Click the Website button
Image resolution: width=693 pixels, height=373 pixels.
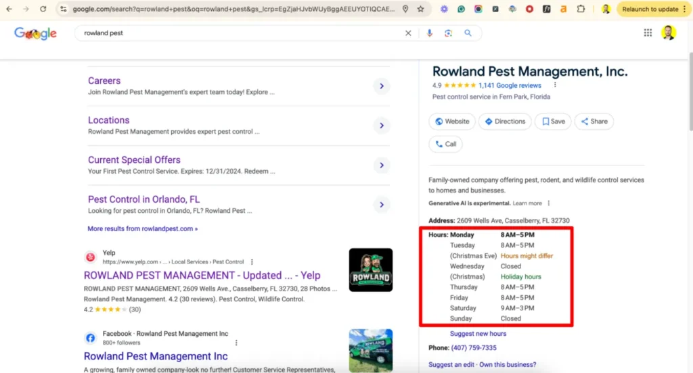pyautogui.click(x=451, y=122)
